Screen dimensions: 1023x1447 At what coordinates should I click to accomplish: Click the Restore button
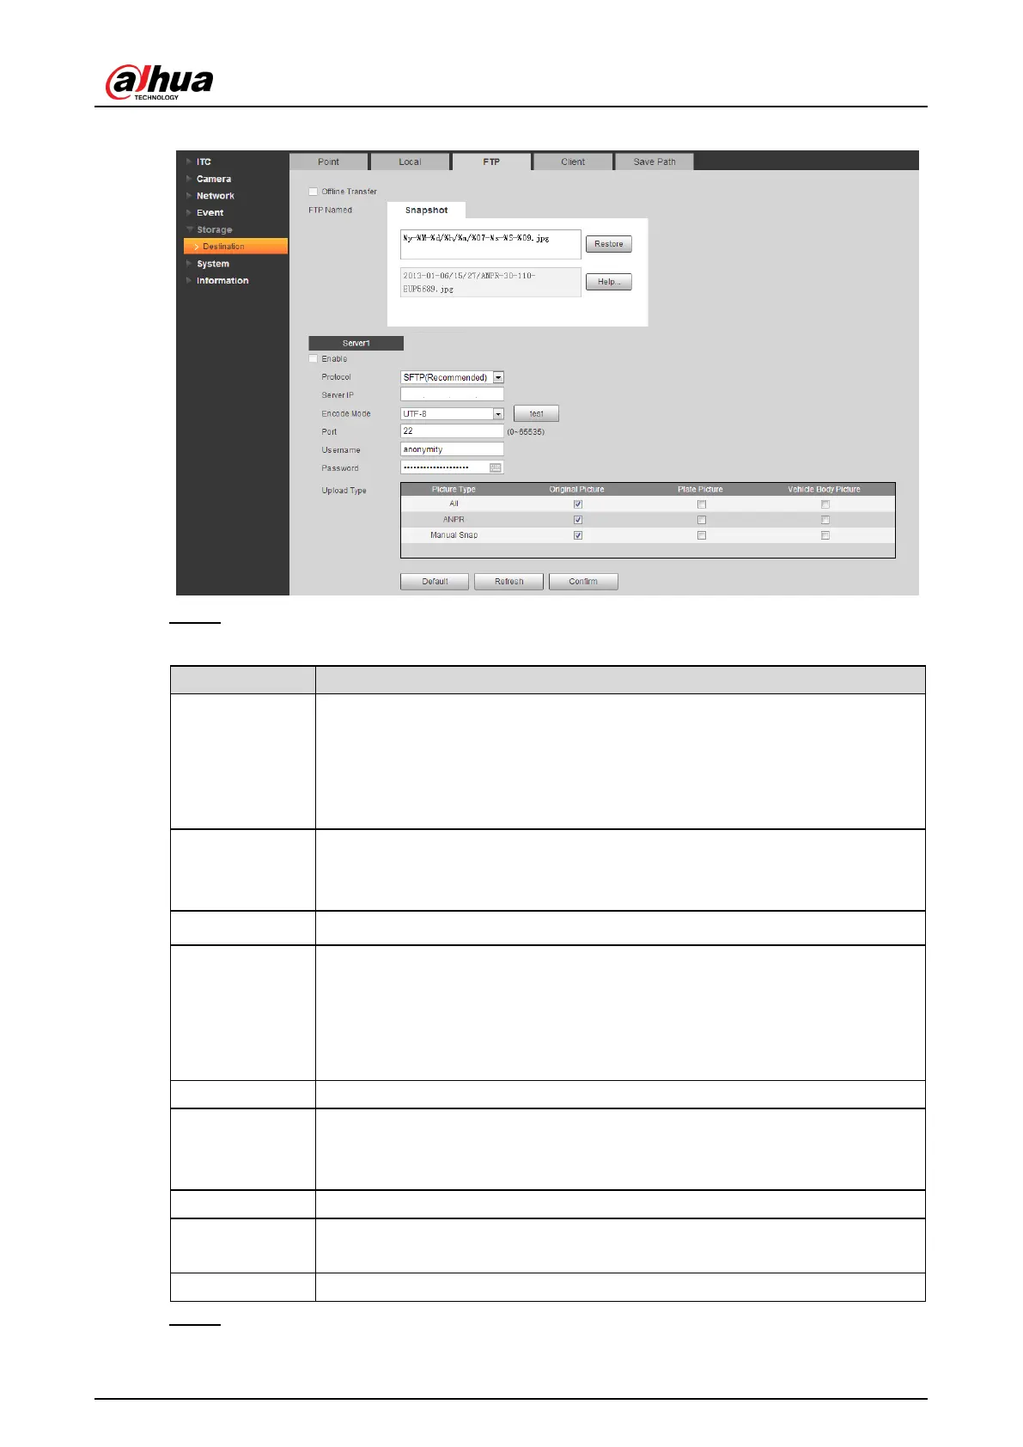pos(609,244)
